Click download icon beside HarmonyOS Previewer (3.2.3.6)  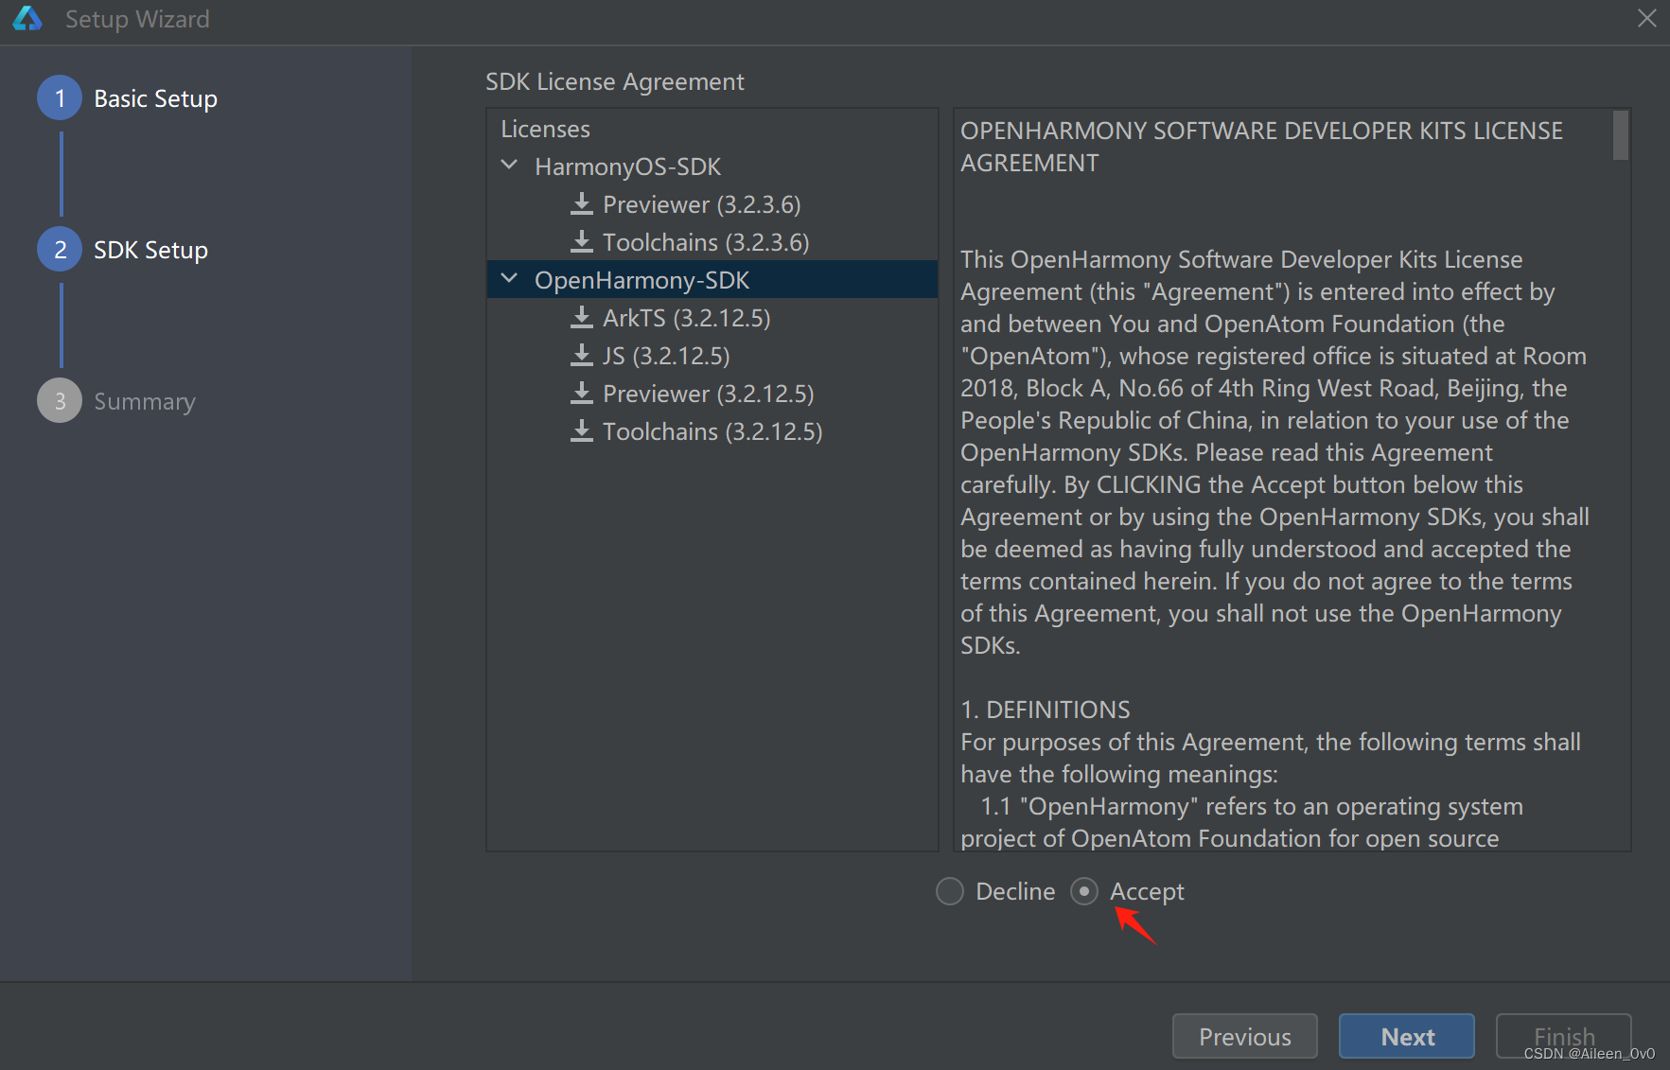coord(582,204)
